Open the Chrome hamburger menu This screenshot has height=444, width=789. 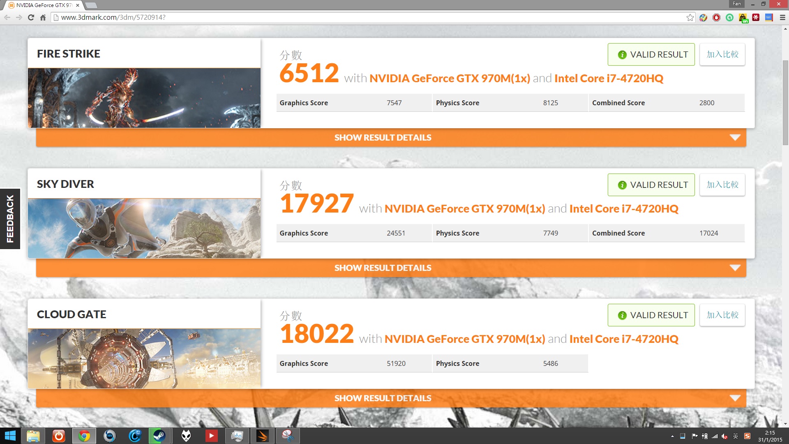(782, 17)
